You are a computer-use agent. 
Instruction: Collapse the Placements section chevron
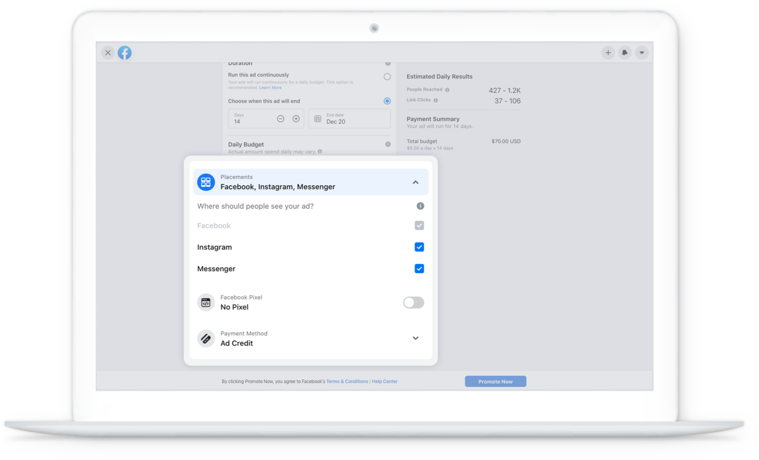(415, 182)
